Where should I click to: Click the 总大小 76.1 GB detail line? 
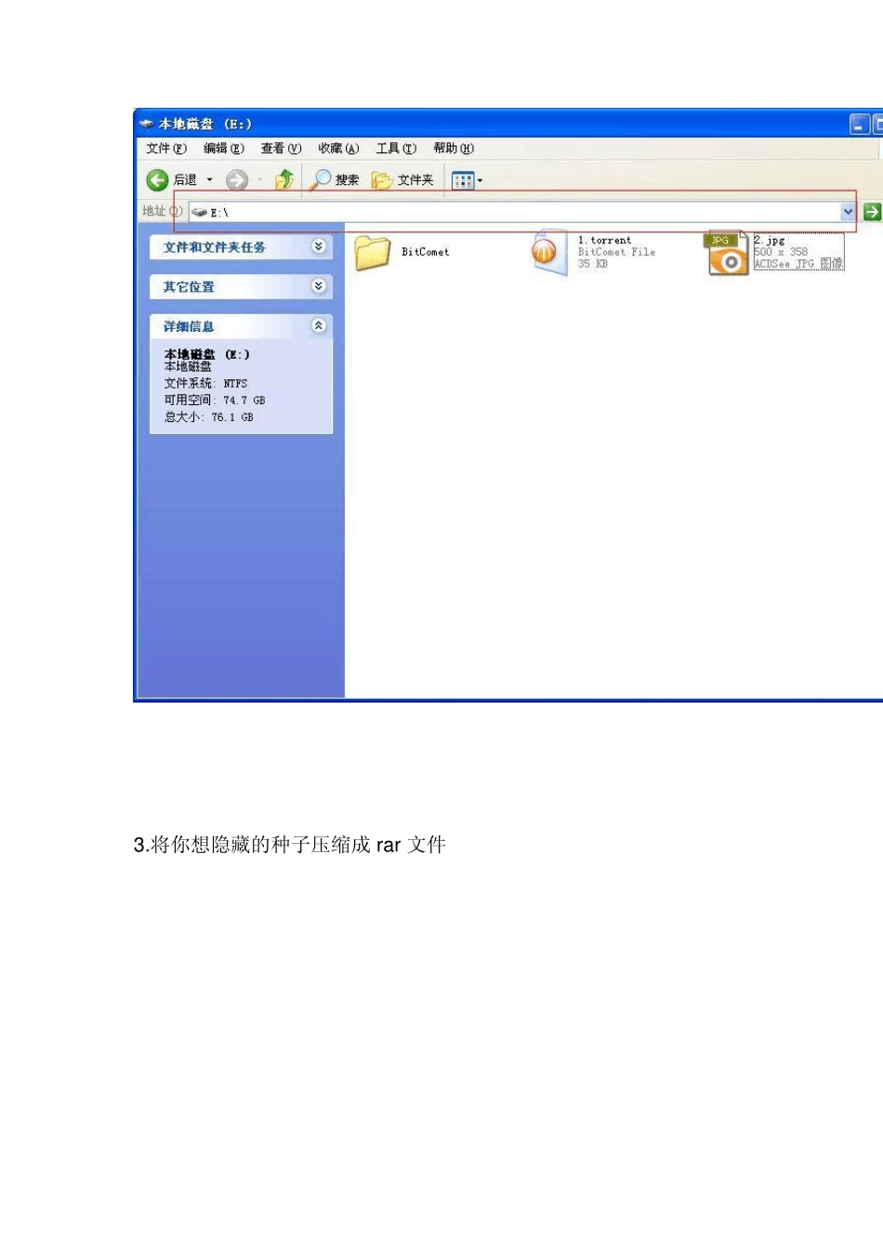(209, 417)
